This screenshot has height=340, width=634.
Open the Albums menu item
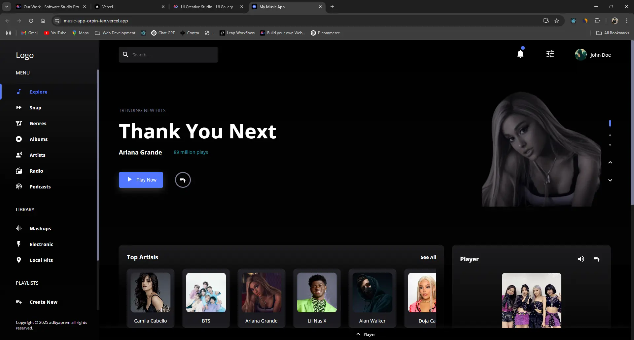coord(49,139)
